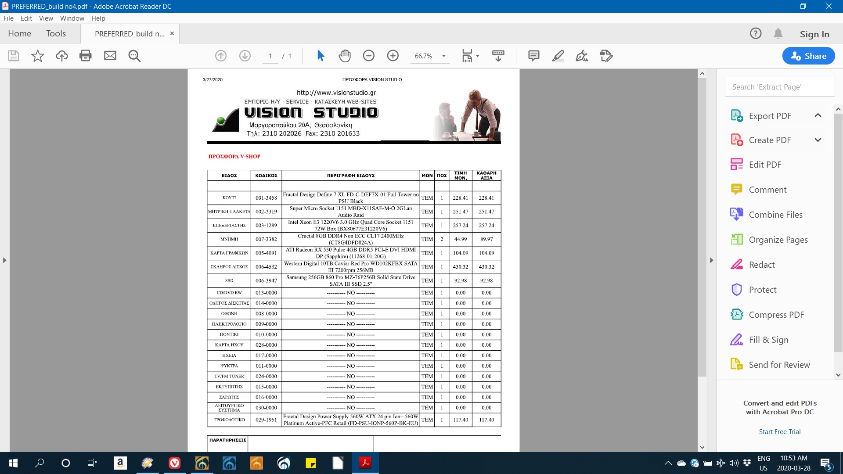Open notifications bell
Viewport: 843px width, 474px height.
778,34
